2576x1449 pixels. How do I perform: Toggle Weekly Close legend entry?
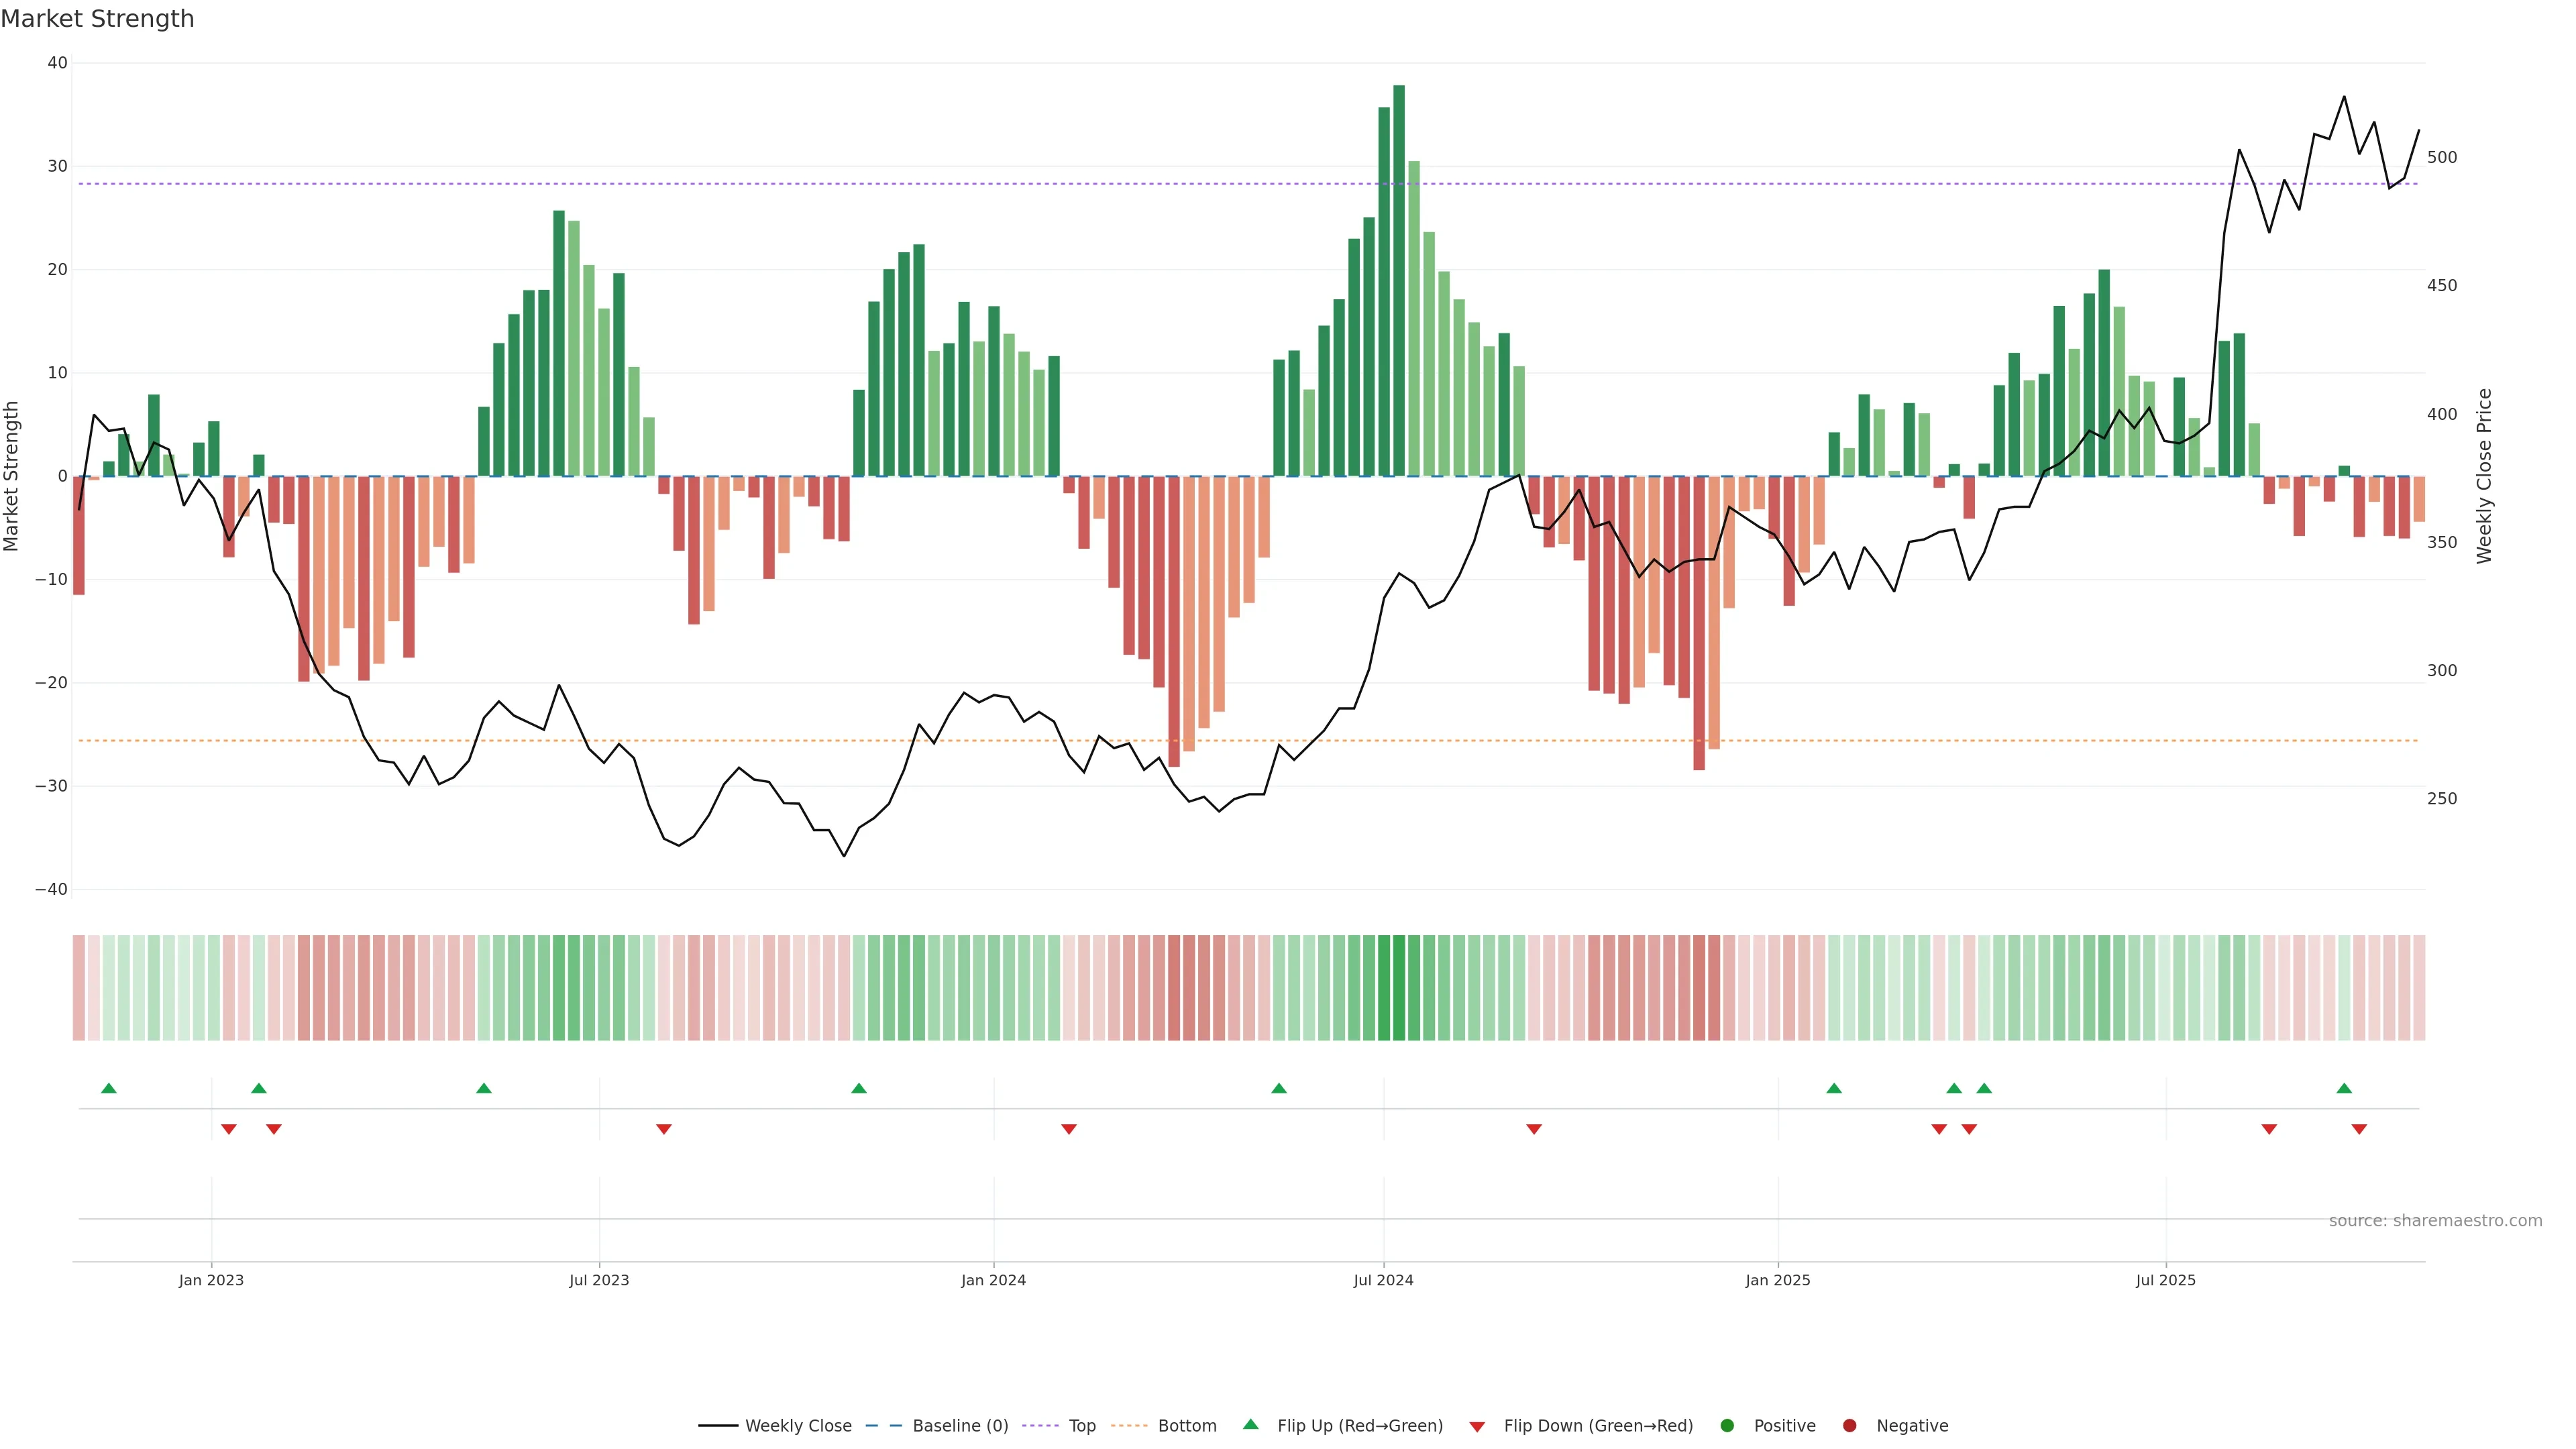pos(797,1426)
